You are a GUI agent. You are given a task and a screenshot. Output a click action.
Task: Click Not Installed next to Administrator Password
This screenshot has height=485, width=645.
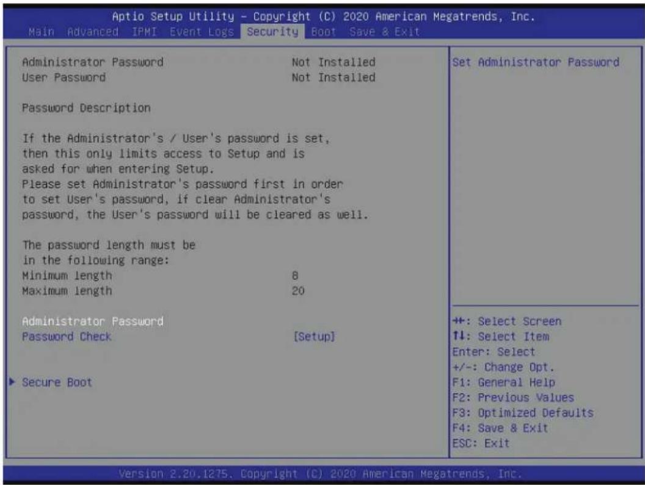tap(333, 62)
